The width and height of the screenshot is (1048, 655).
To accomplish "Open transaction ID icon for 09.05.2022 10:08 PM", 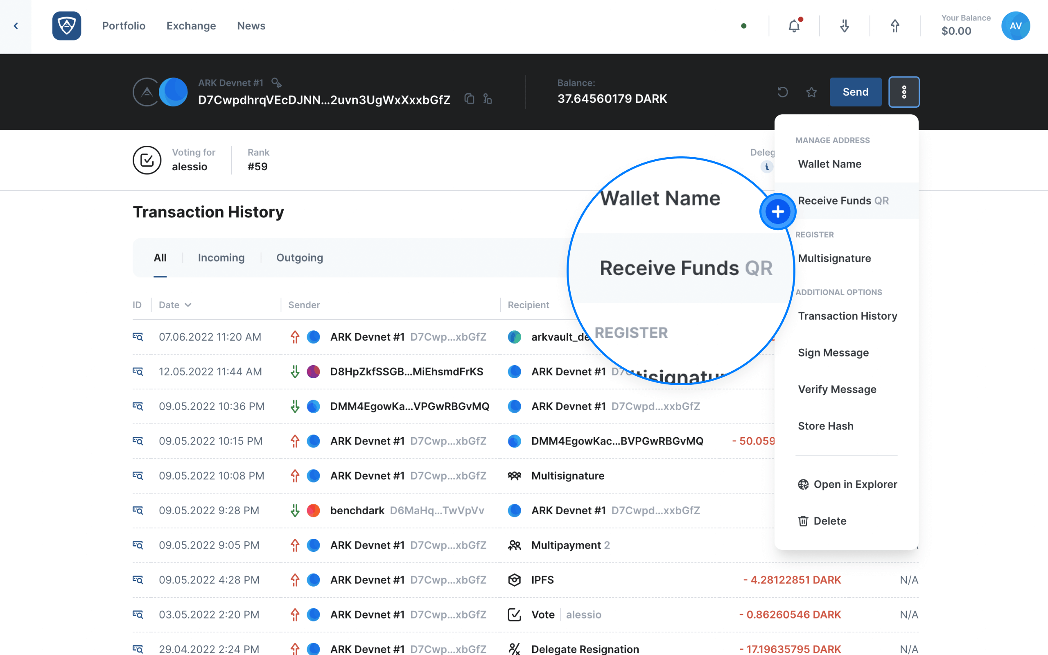I will point(138,476).
